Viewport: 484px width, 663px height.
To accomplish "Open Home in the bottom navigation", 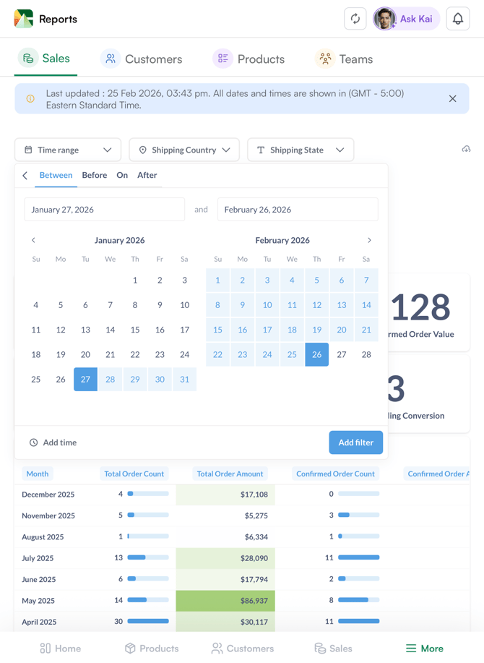I will (60, 649).
